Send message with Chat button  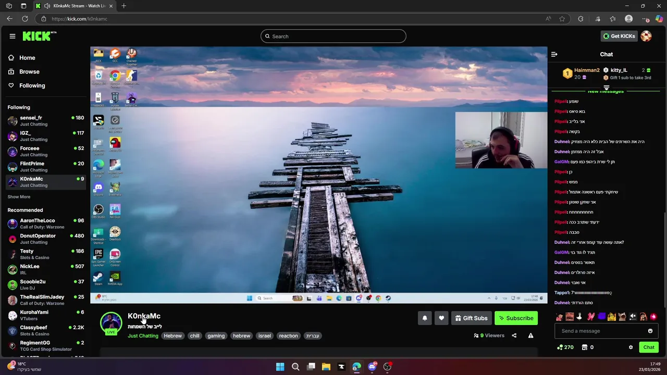click(649, 347)
